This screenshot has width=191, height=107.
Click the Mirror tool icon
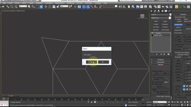pyautogui.click(x=120, y=7)
